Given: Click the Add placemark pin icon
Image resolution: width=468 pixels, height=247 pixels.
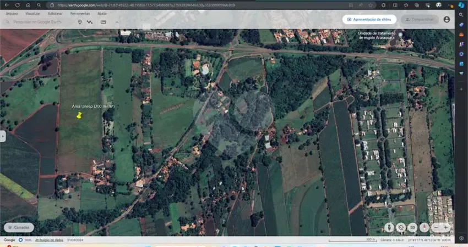Looking at the screenshot, I should click(80, 22).
